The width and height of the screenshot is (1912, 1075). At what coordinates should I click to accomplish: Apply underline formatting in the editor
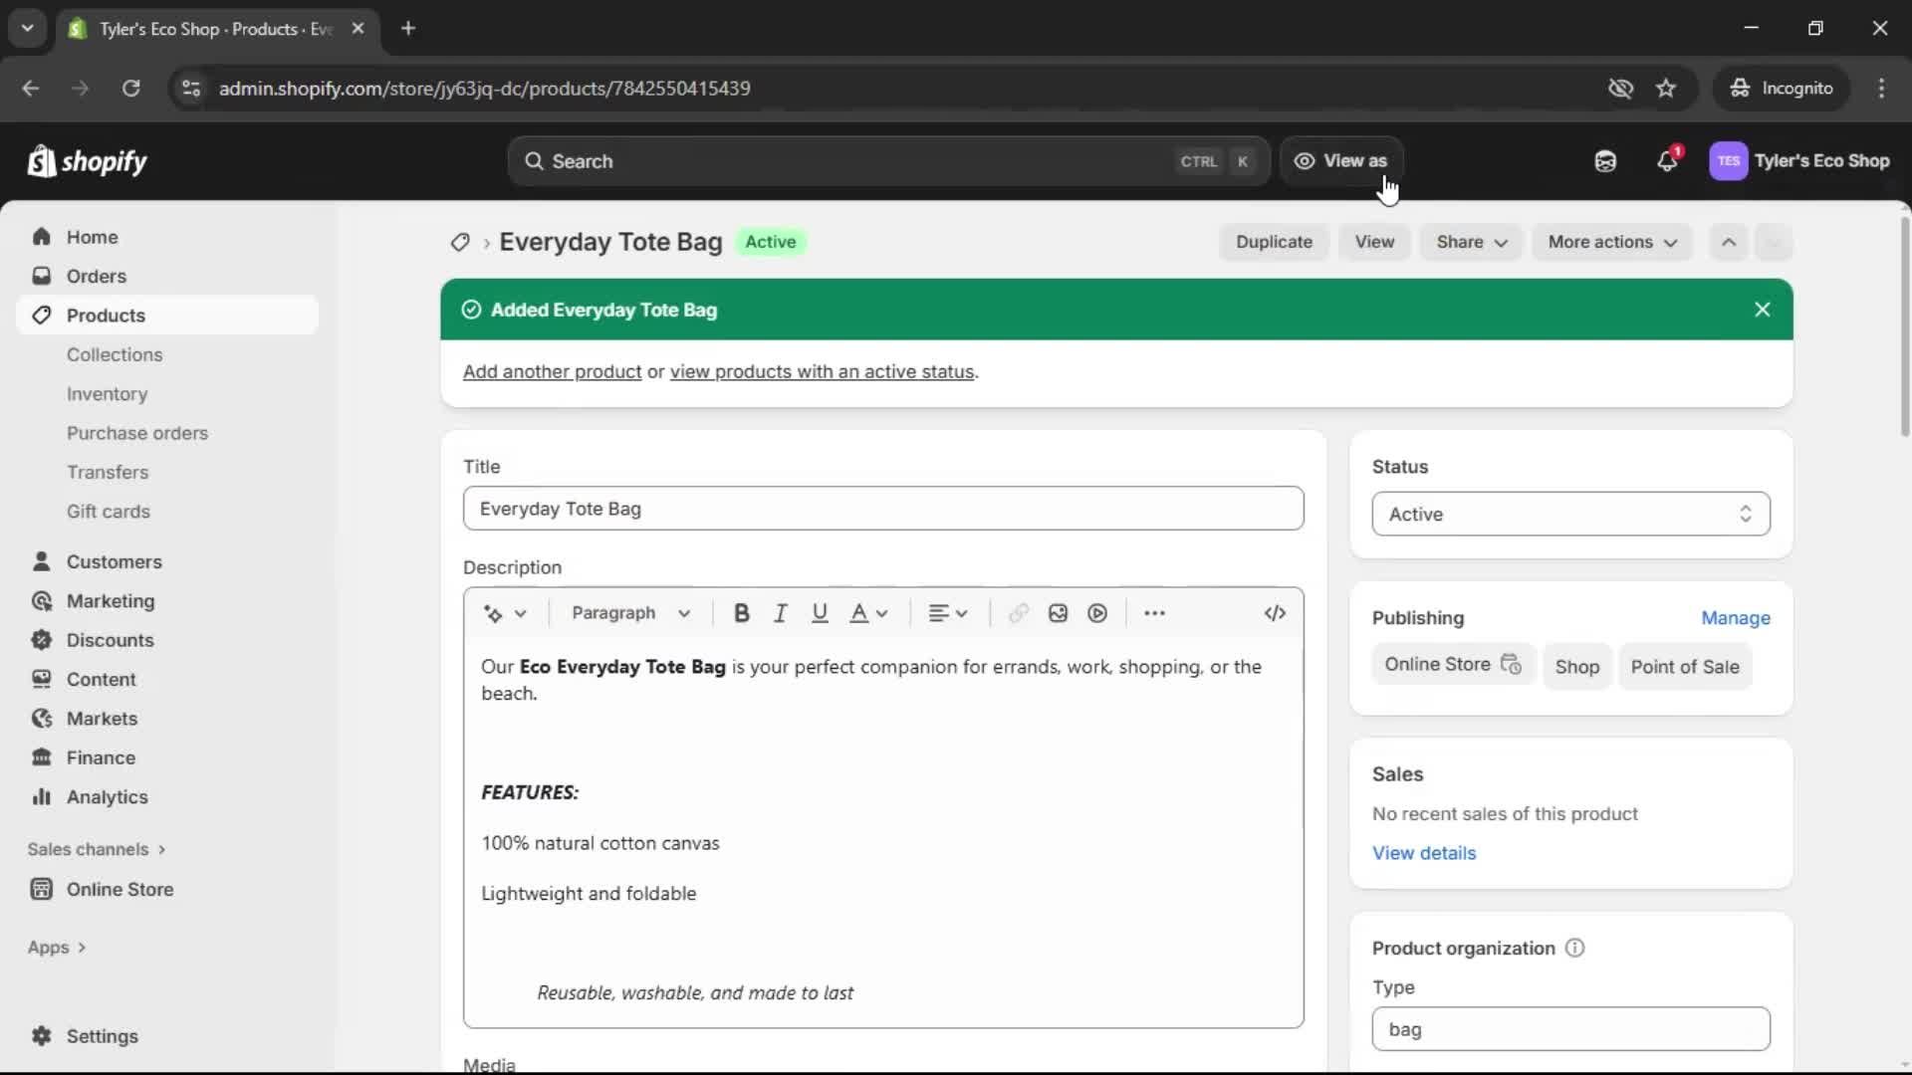click(820, 613)
